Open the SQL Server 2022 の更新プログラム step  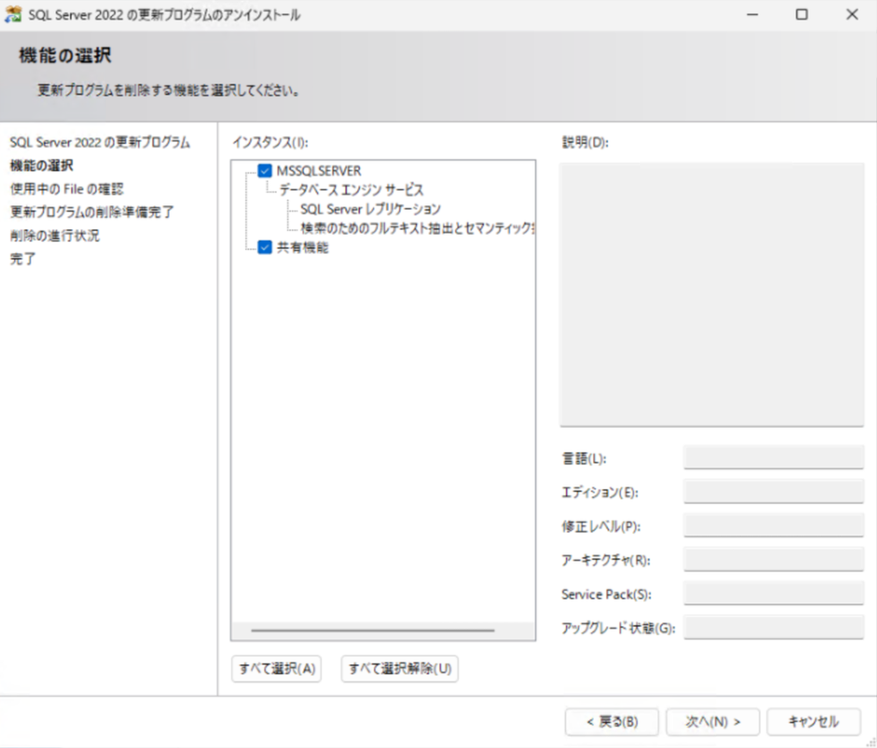coord(100,142)
